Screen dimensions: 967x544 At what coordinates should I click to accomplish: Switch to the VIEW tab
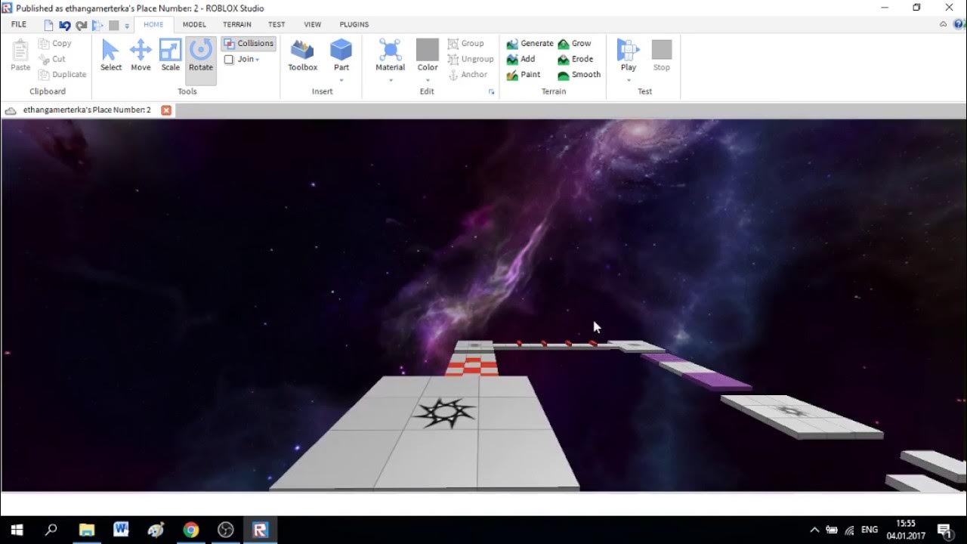pyautogui.click(x=313, y=24)
